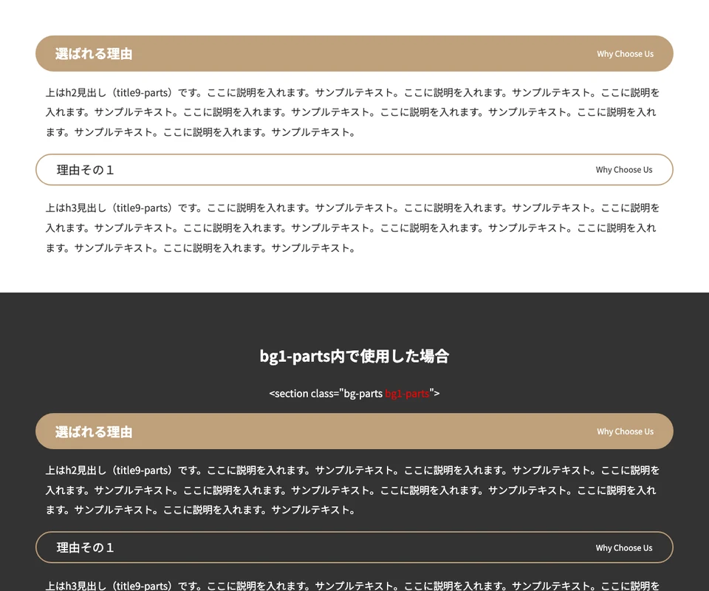Click the "<section class=" code text

[304, 394]
